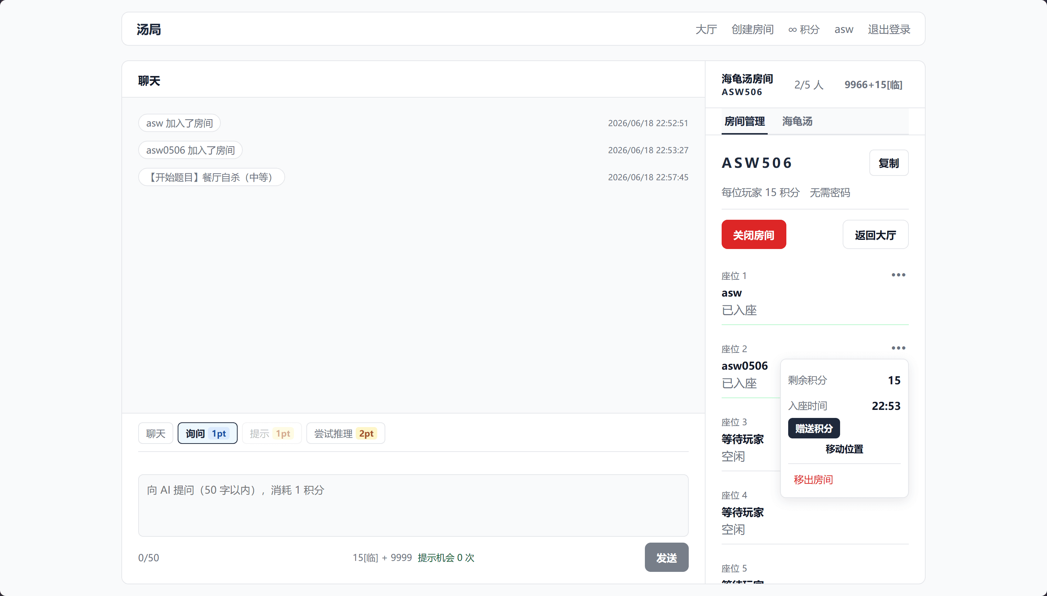This screenshot has height=596, width=1047.
Task: Select the 询问 1pt message mode
Action: [207, 433]
